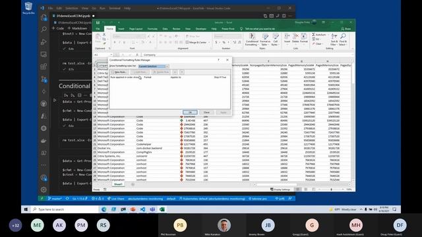Click Close in Conditional Formatting Rules Manager
This screenshot has height=237, width=422.
click(206, 113)
